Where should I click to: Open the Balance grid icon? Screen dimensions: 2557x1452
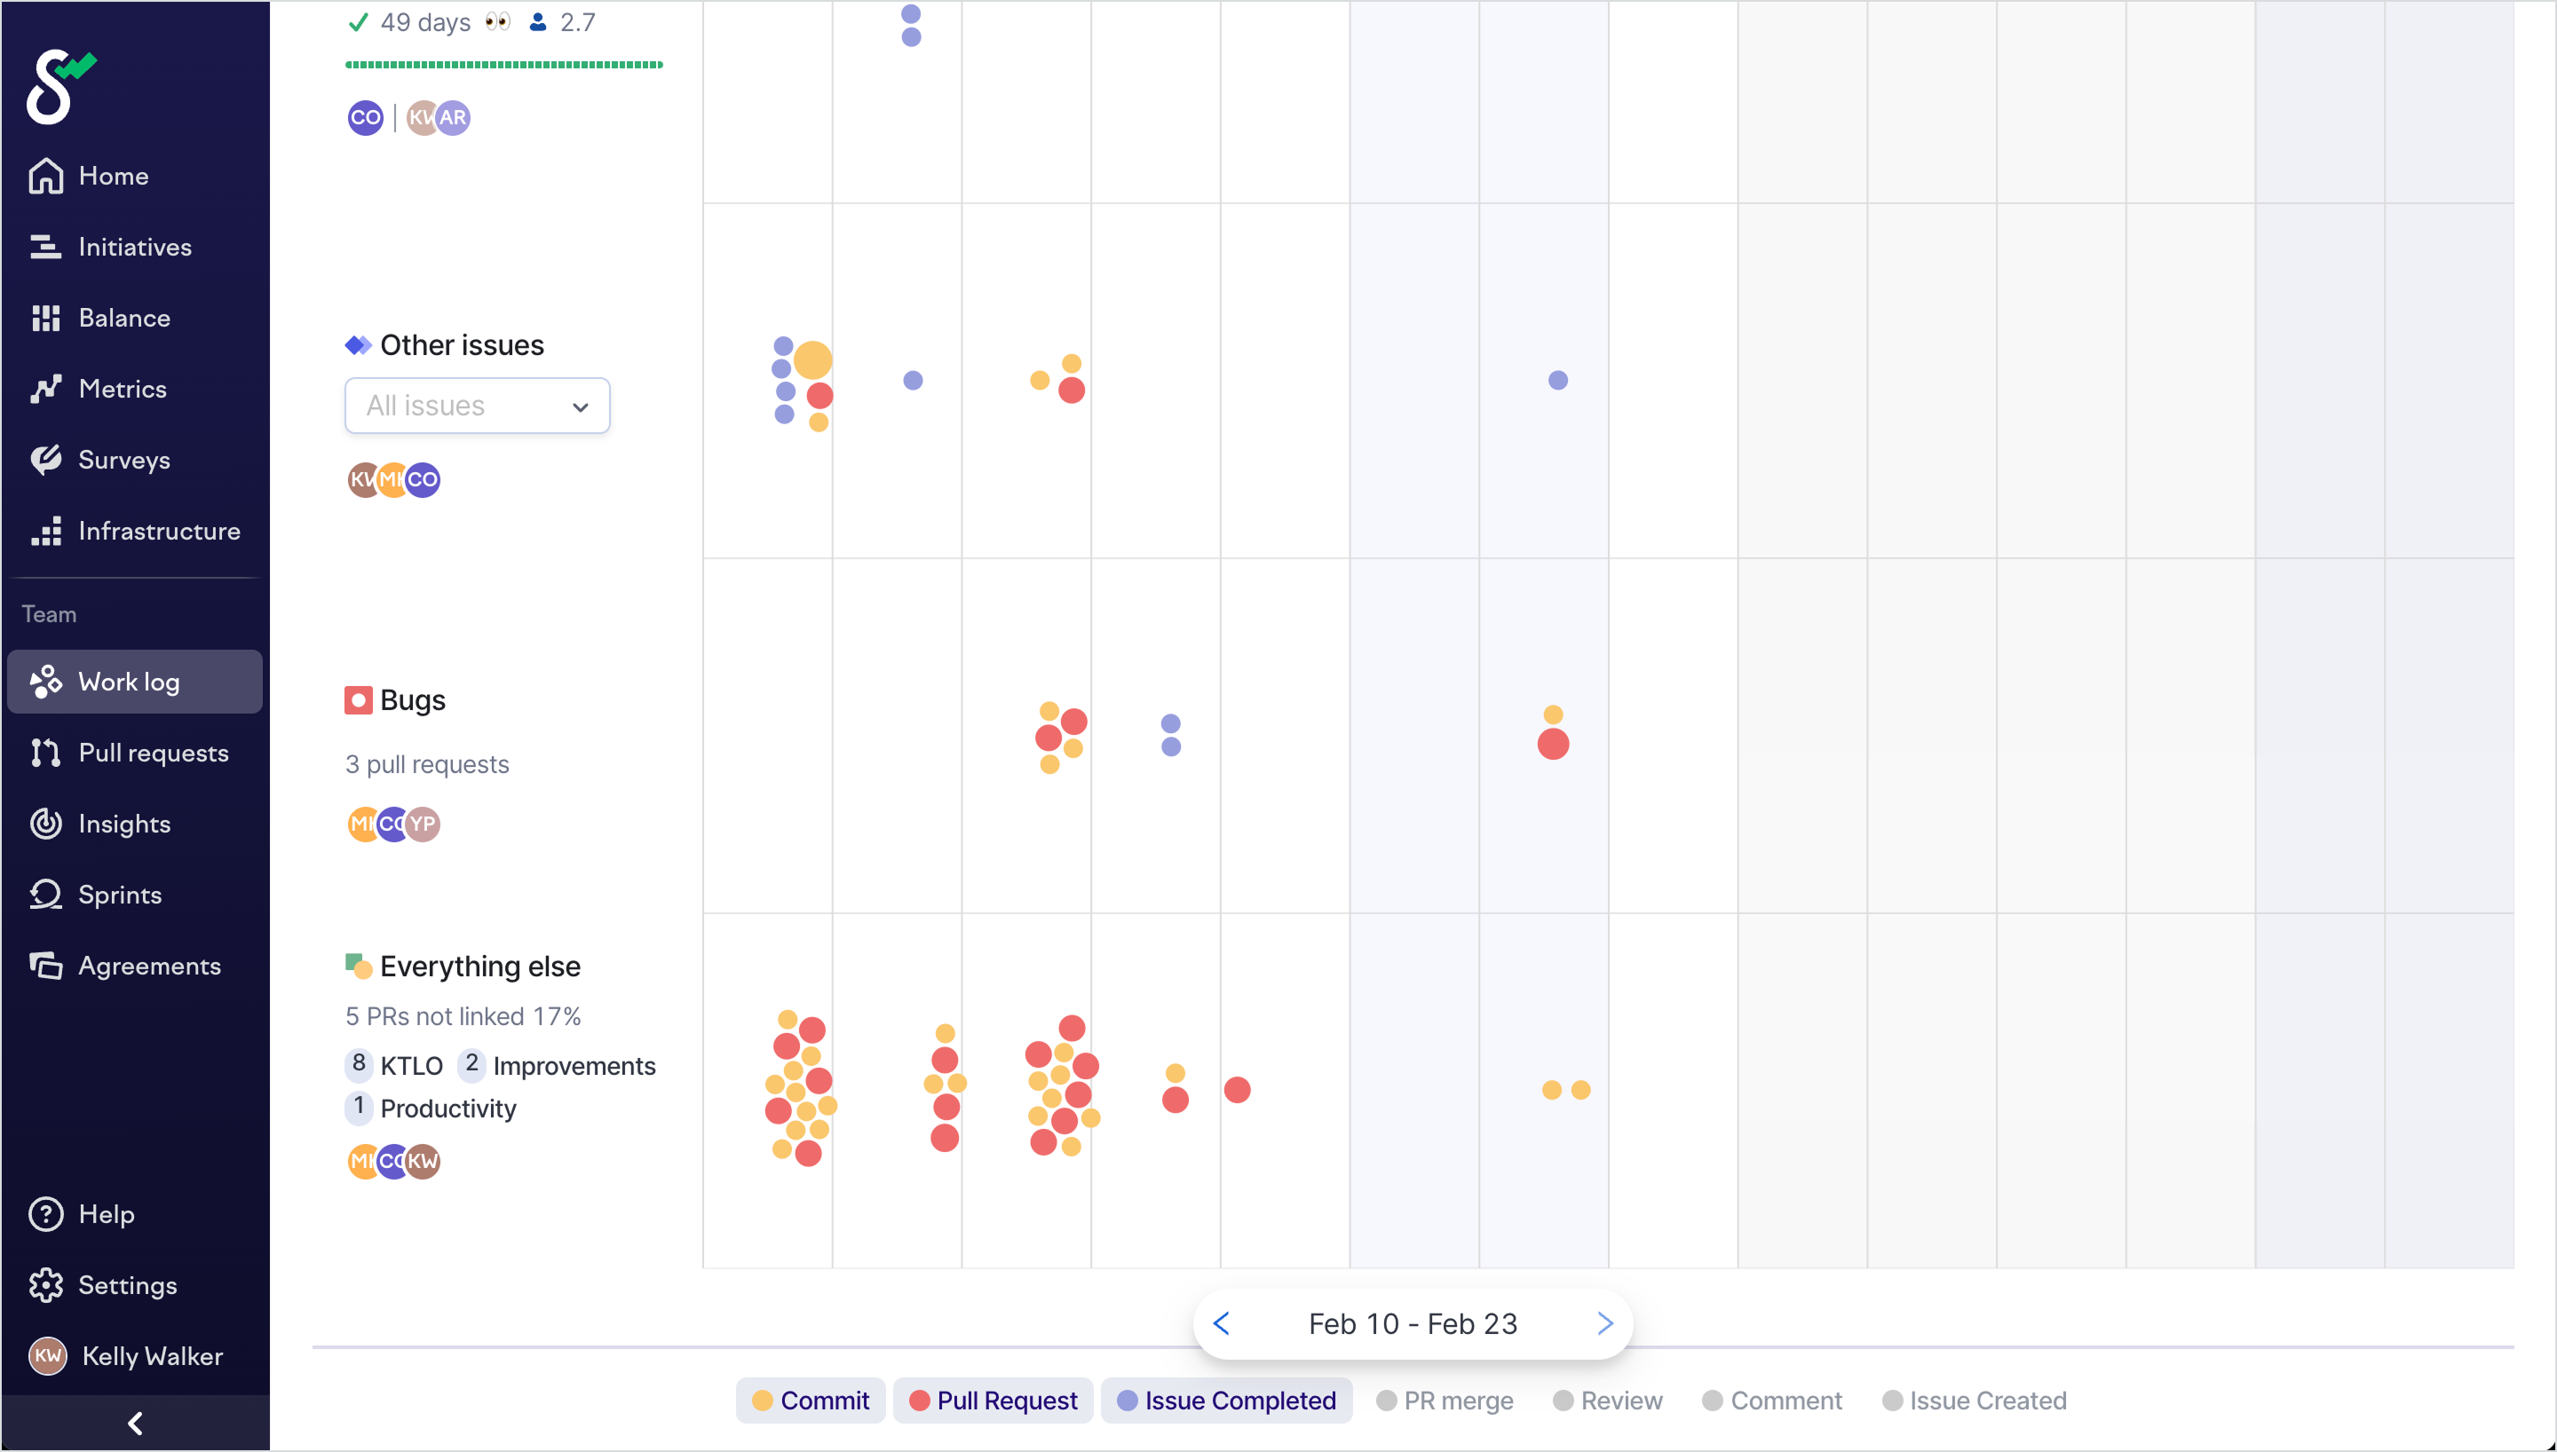tap(46, 318)
